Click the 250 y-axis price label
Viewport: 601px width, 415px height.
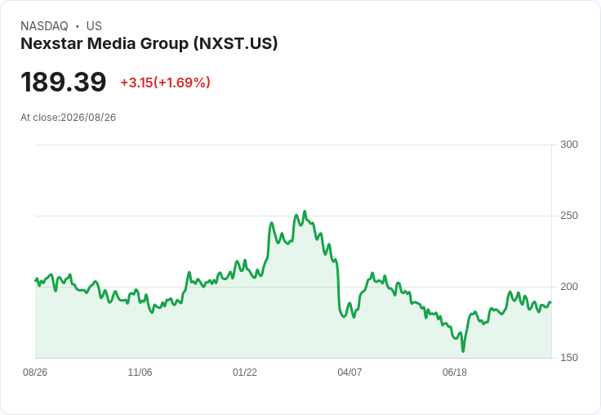[569, 216]
